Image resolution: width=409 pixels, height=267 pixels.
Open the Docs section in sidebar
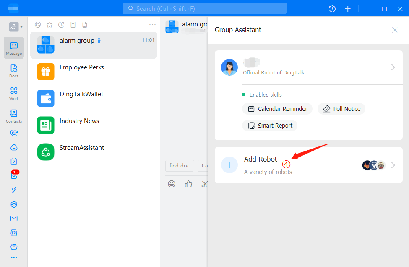tap(14, 70)
